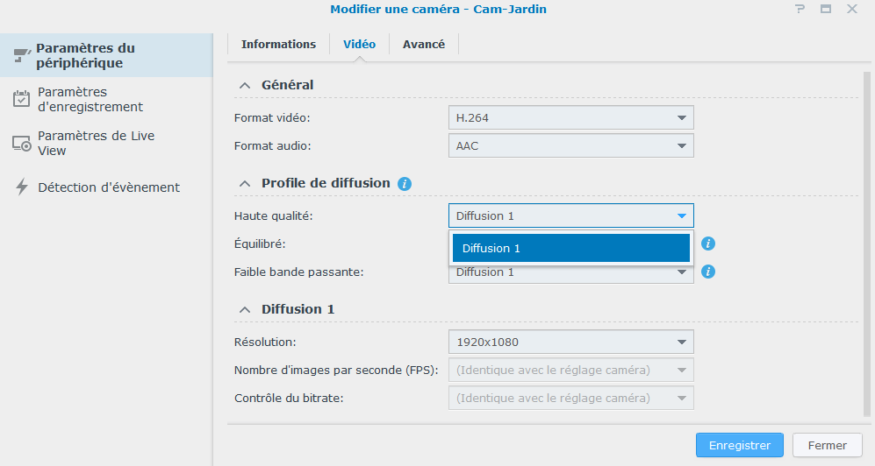875x466 pixels.
Task: Switch to the Informations tab
Action: [278, 45]
